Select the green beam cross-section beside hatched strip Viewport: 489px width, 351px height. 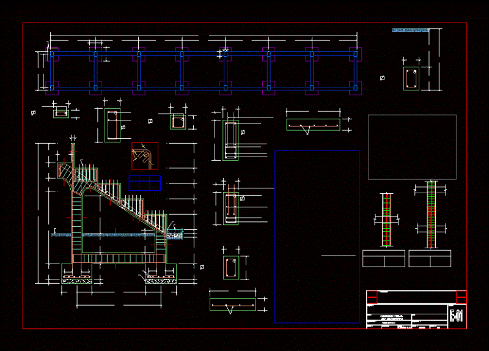(x=411, y=79)
